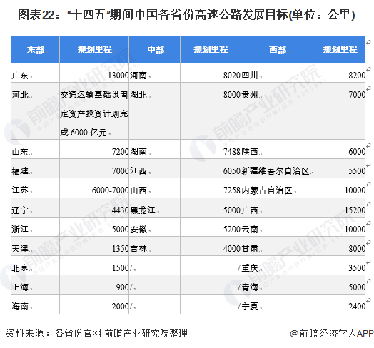Click the 4000 value beside 吉林

[x=231, y=249]
